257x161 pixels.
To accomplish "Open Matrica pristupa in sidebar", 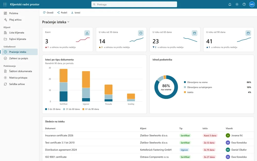I will click(x=20, y=78).
